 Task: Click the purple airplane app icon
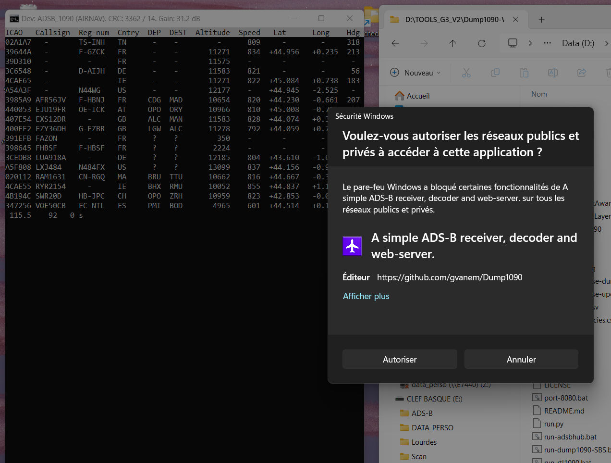coord(352,246)
